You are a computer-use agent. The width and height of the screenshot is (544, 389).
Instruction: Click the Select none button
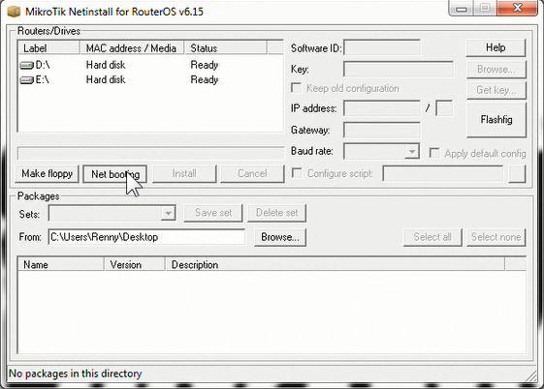(x=496, y=237)
